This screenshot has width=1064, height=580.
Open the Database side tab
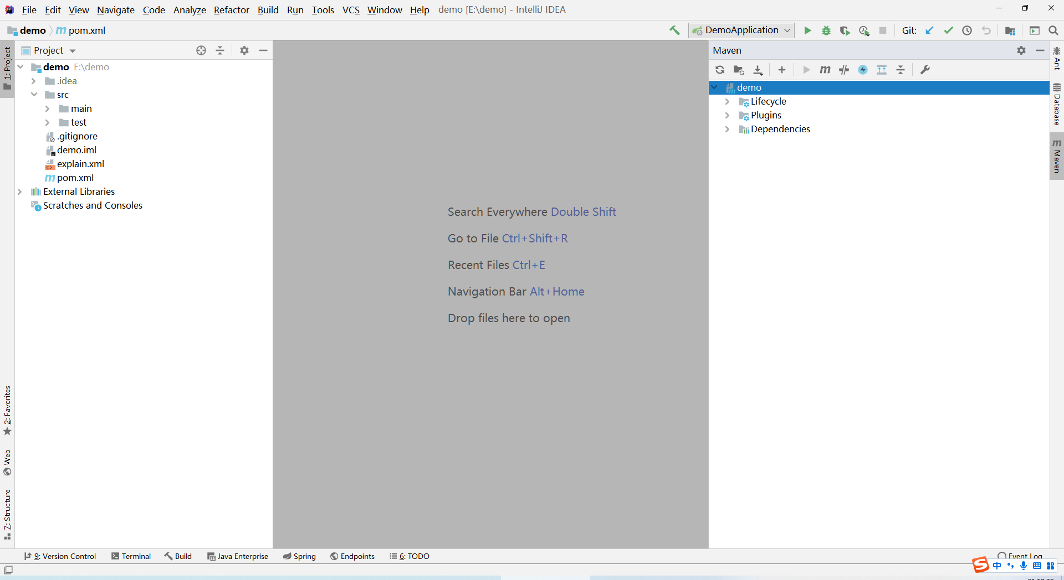pos(1057,105)
